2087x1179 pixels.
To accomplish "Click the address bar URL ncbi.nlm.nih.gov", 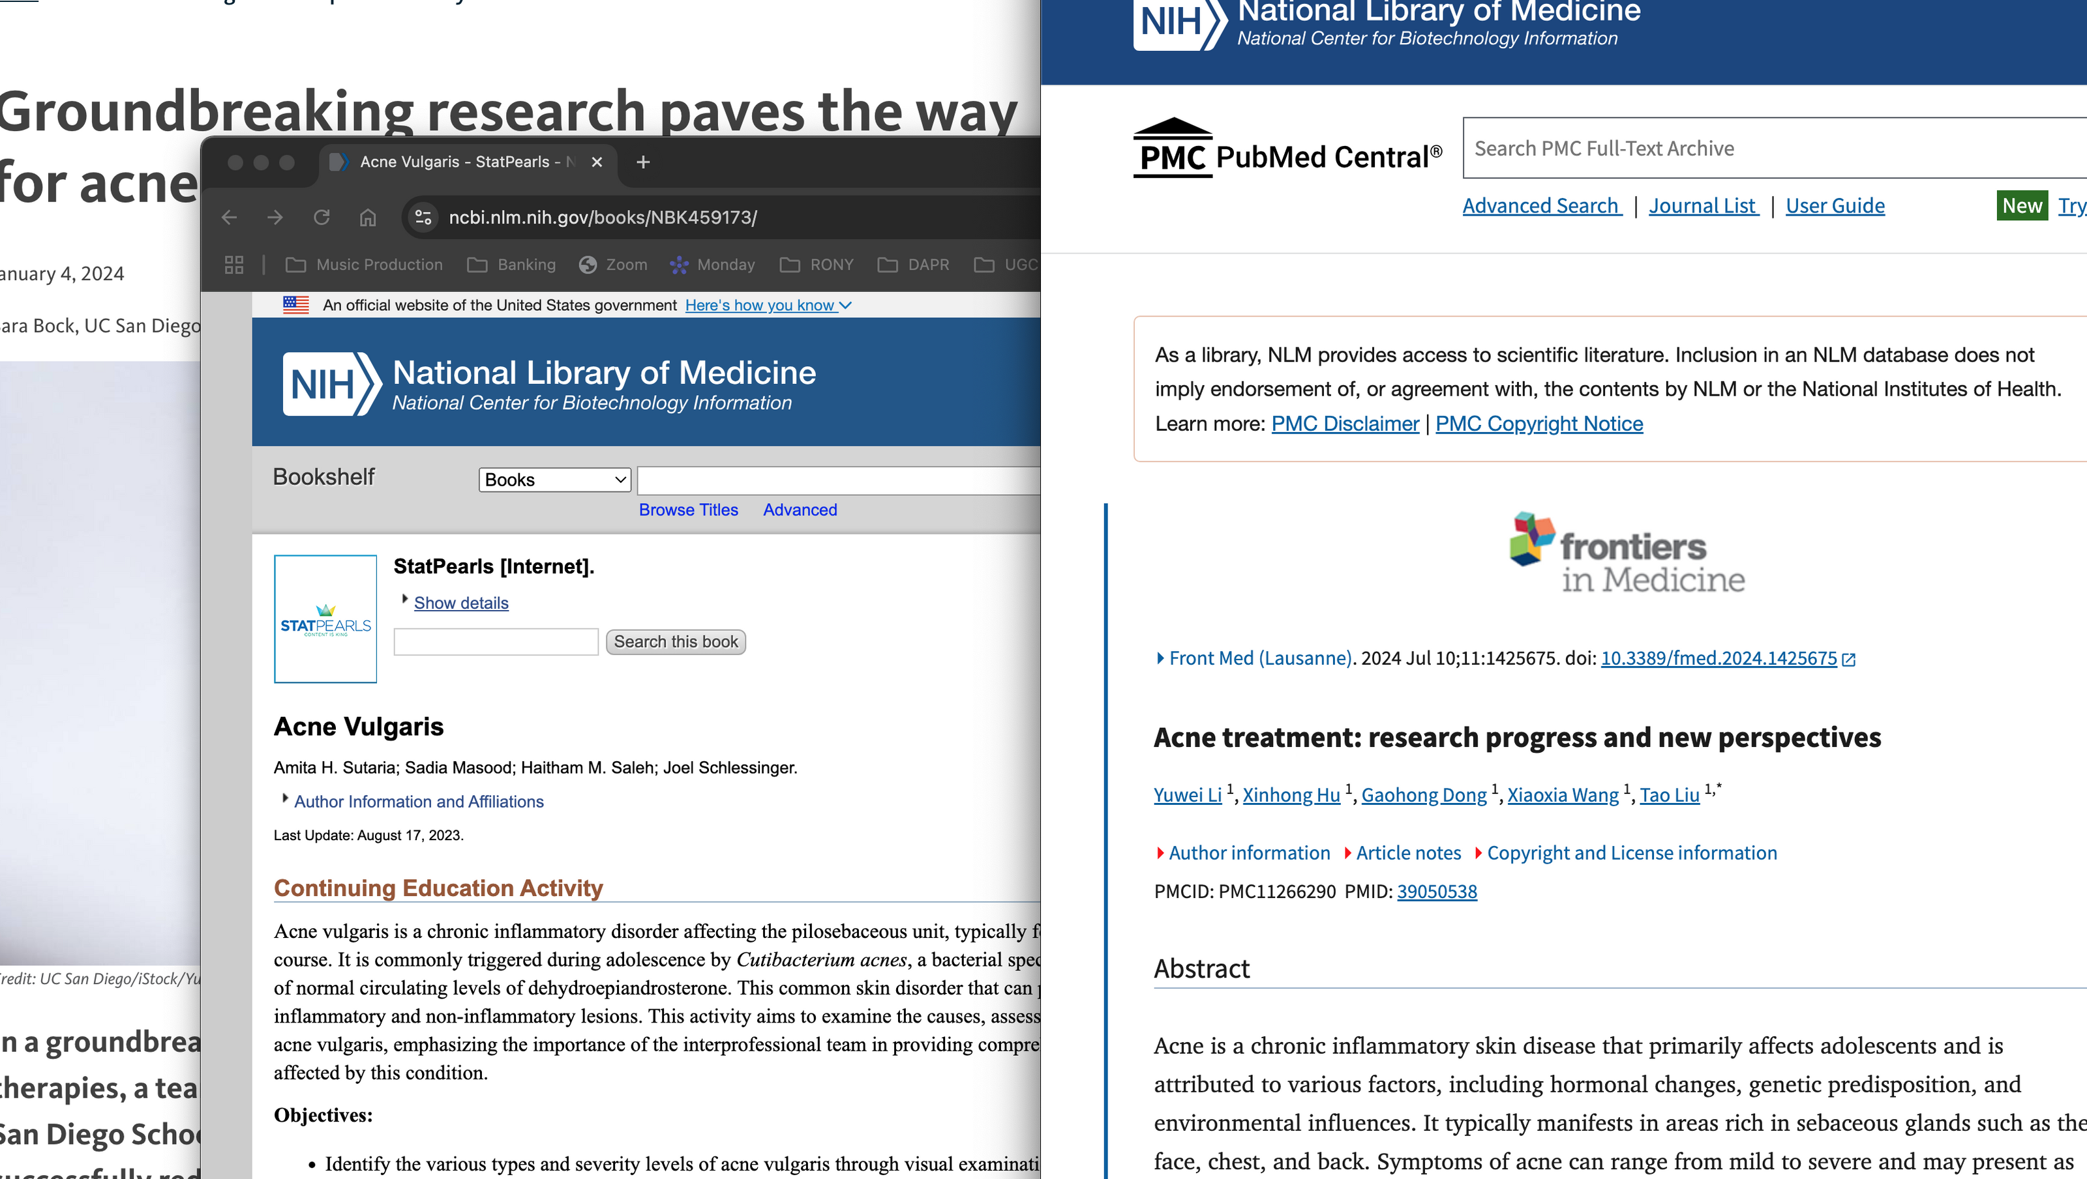I will (603, 217).
